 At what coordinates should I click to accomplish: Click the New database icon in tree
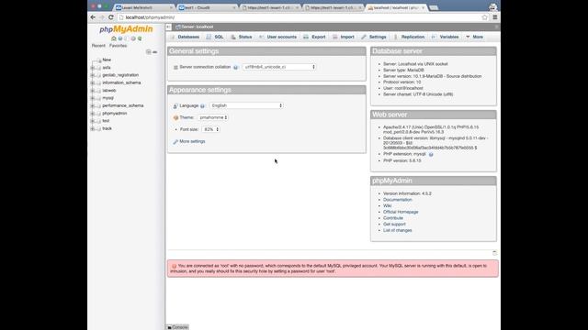tap(98, 60)
